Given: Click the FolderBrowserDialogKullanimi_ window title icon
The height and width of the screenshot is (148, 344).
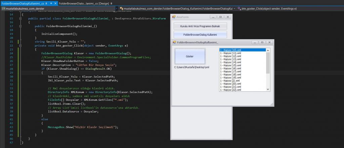Looking at the screenshot, I should tap(174, 42).
